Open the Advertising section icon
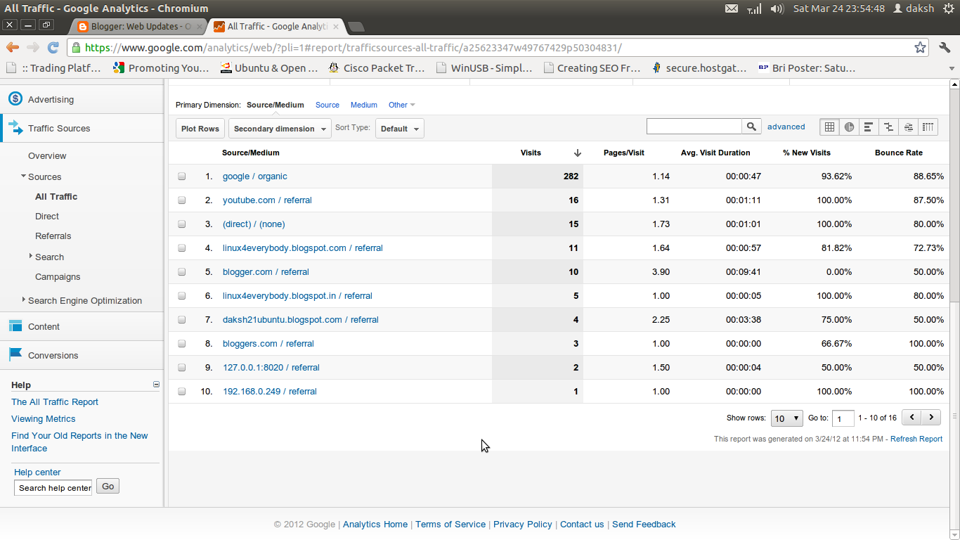Image resolution: width=960 pixels, height=540 pixels. pos(15,100)
